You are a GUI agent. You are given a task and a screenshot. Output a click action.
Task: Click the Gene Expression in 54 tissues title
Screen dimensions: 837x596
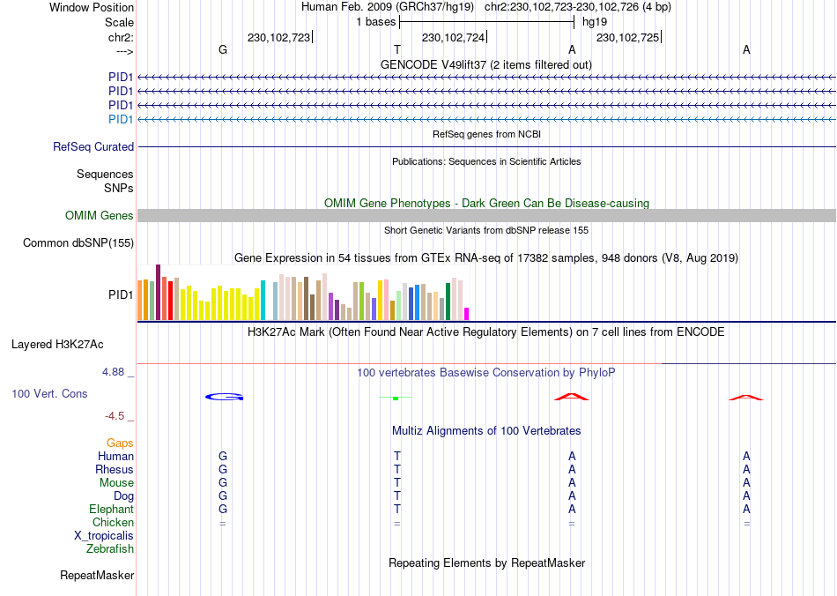(x=486, y=258)
